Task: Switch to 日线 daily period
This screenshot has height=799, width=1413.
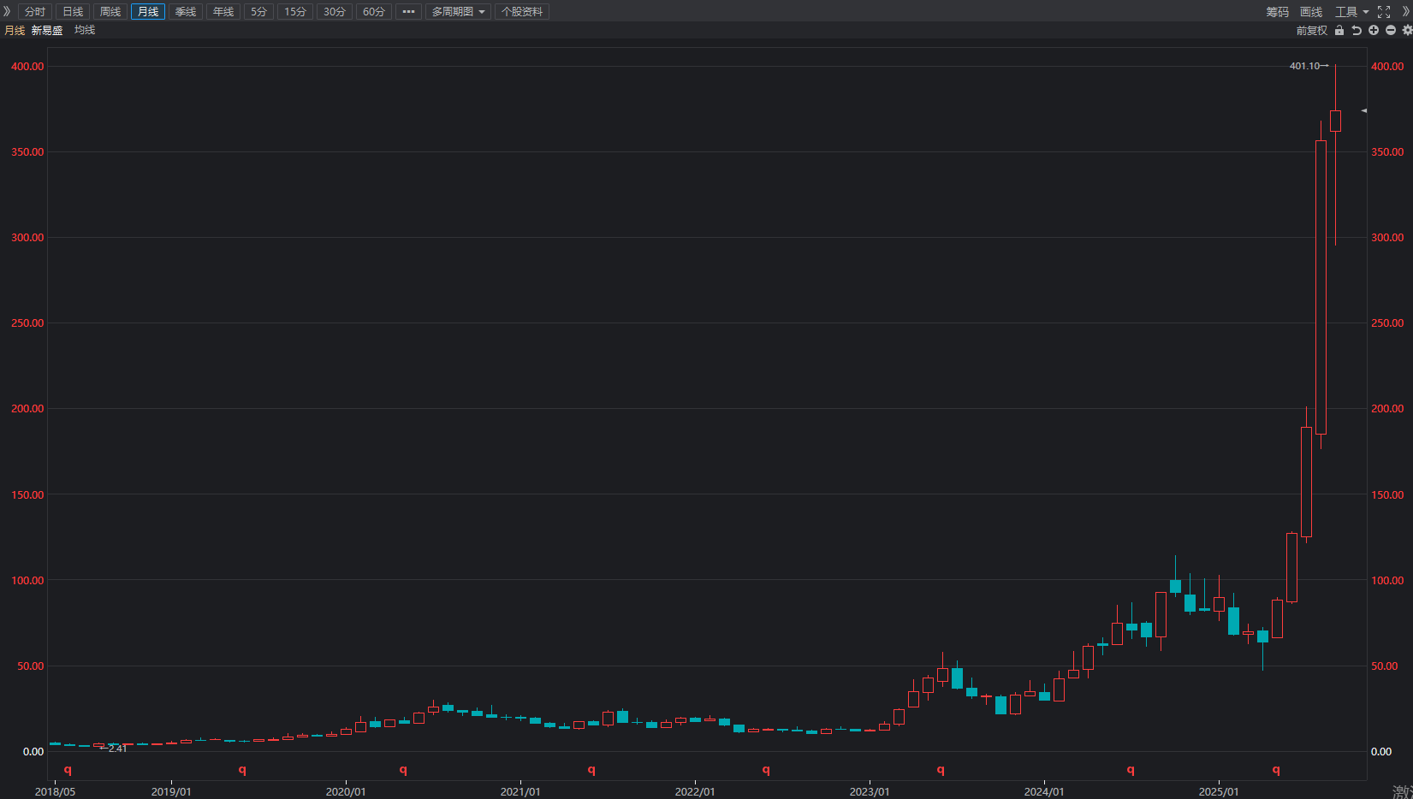Action: point(73,12)
